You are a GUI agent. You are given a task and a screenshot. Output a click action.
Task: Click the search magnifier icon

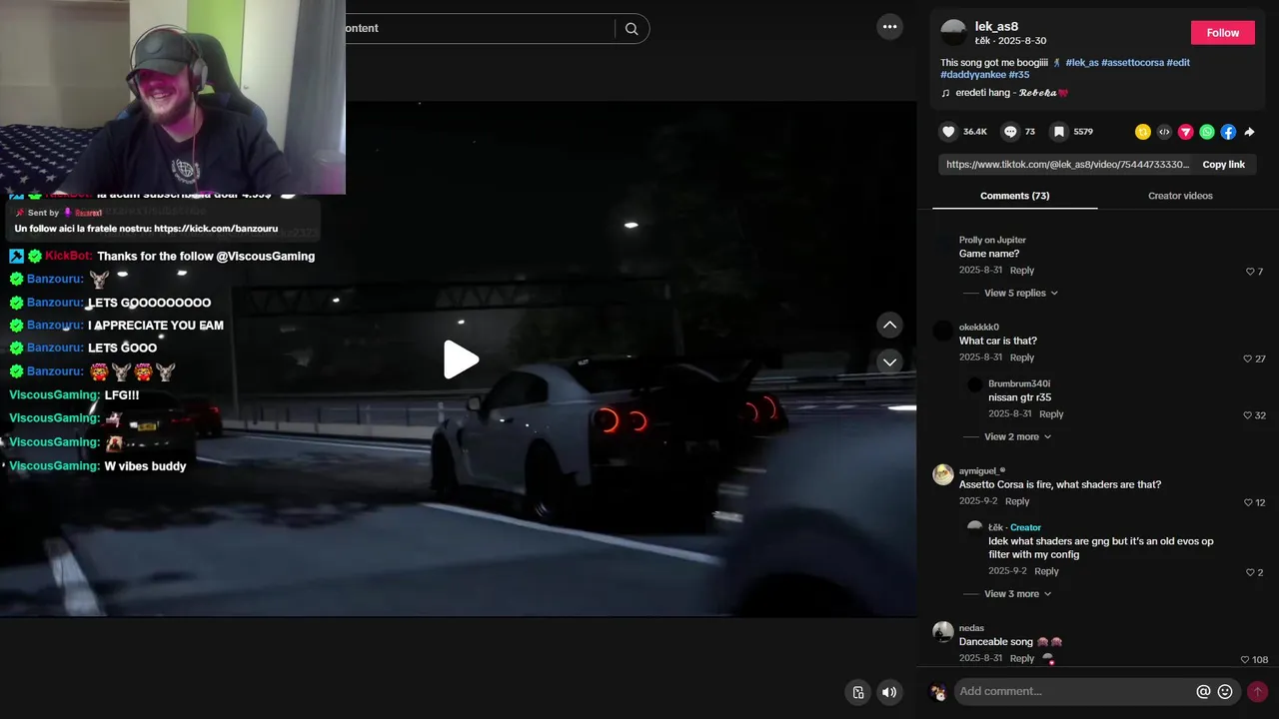coord(632,29)
